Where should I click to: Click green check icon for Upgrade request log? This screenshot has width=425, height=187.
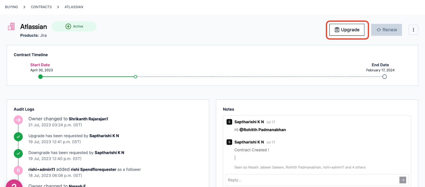[x=18, y=136]
